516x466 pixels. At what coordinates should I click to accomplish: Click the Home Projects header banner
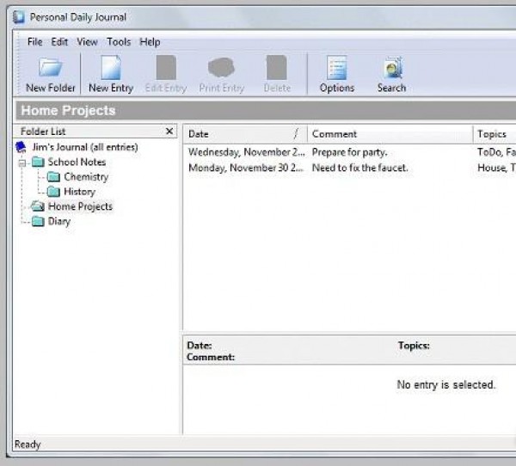click(x=266, y=111)
